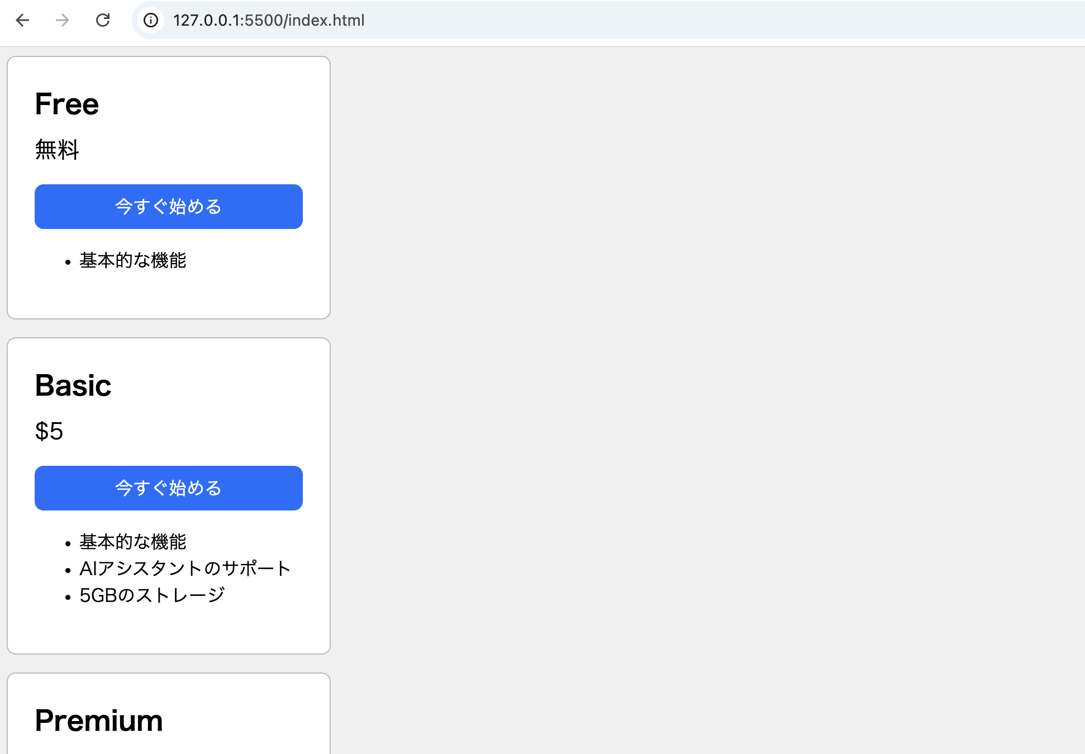Click the address bar showing 127.0.0.1:5500/index.html

click(x=269, y=20)
